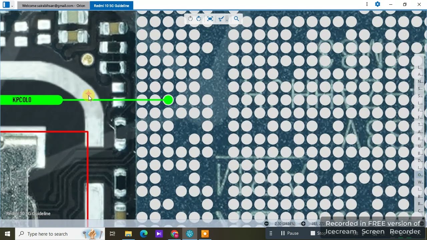The height and width of the screenshot is (240, 427).
Task: Open Windows Start menu
Action: [x=7, y=234]
